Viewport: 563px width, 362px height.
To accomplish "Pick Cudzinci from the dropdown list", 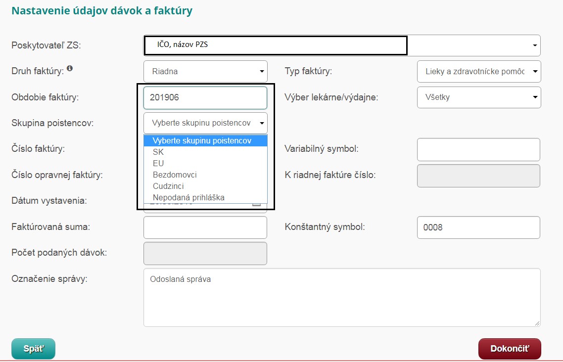I will pos(168,186).
